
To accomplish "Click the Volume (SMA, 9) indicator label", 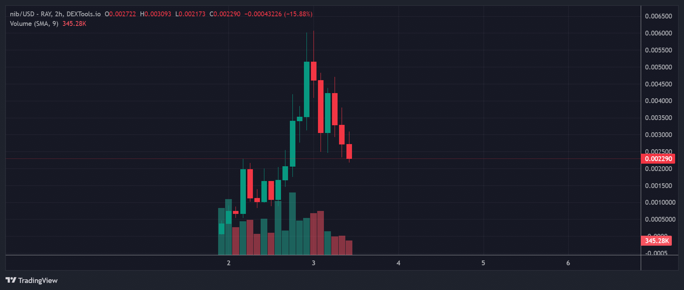I will 34,24.
